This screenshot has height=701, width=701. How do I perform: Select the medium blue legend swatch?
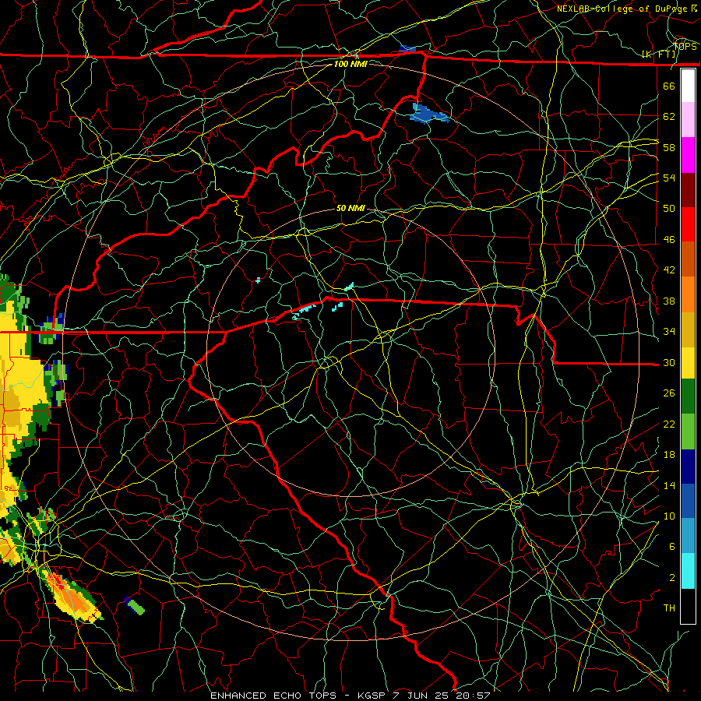pyautogui.click(x=688, y=501)
